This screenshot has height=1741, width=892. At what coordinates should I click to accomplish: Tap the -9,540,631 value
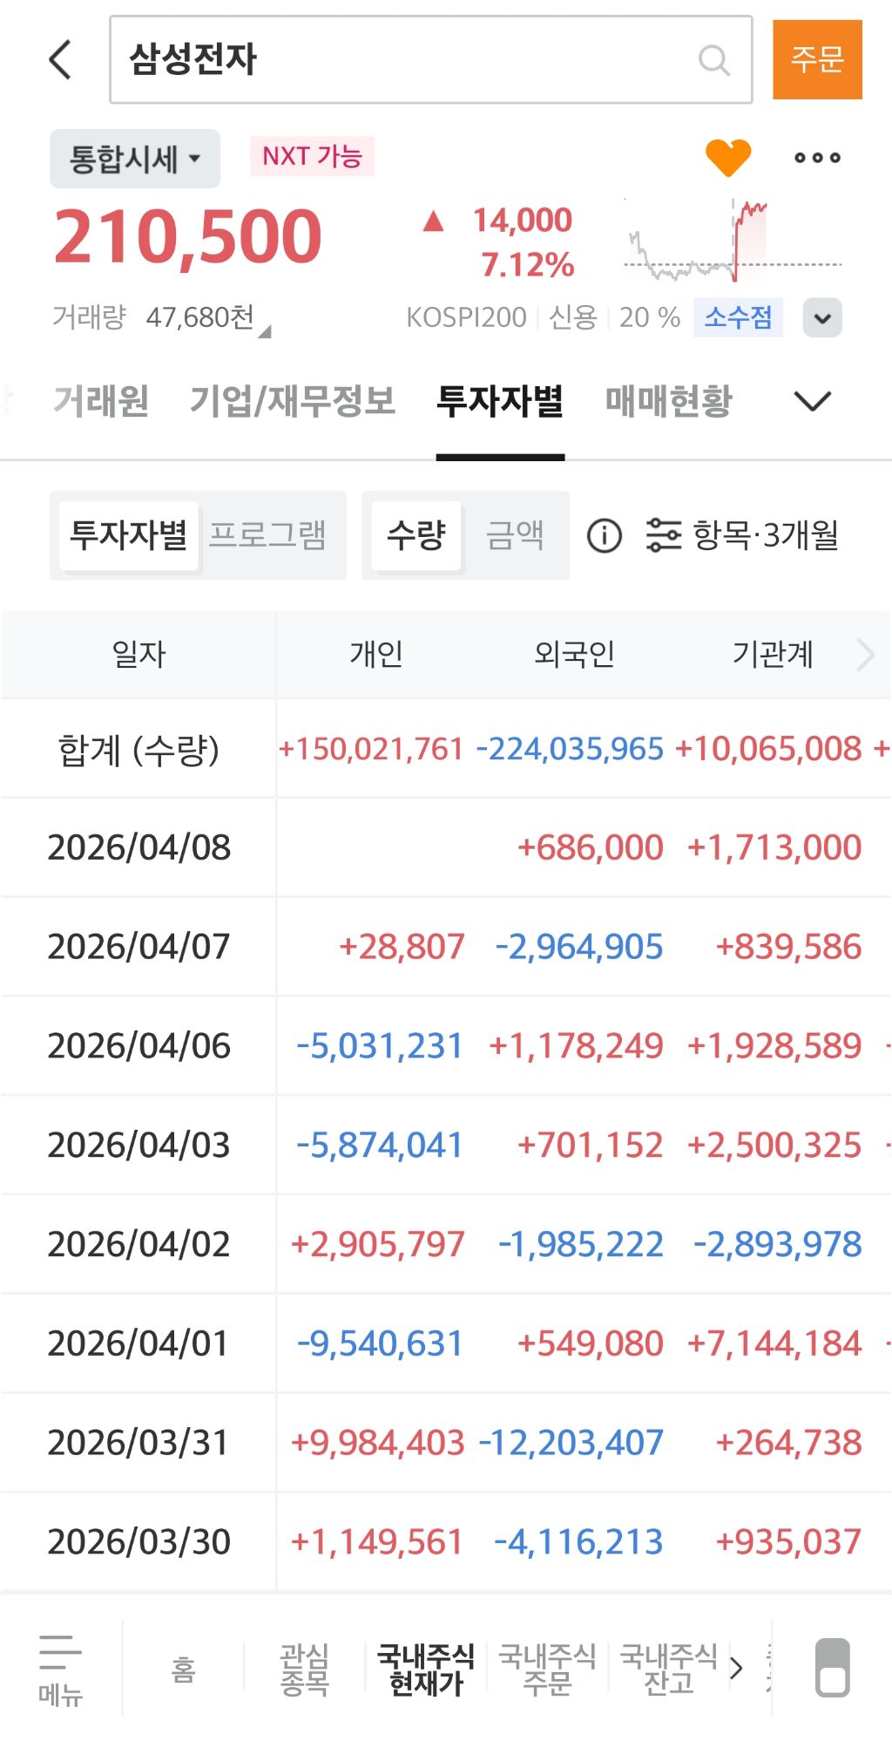coord(380,1343)
